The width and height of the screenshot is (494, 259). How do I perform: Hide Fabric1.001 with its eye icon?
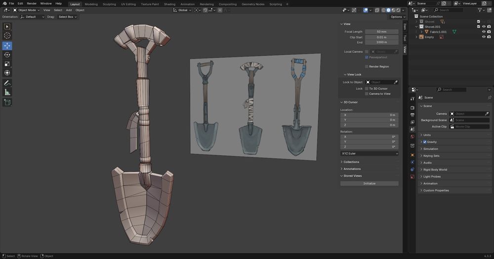point(484,32)
